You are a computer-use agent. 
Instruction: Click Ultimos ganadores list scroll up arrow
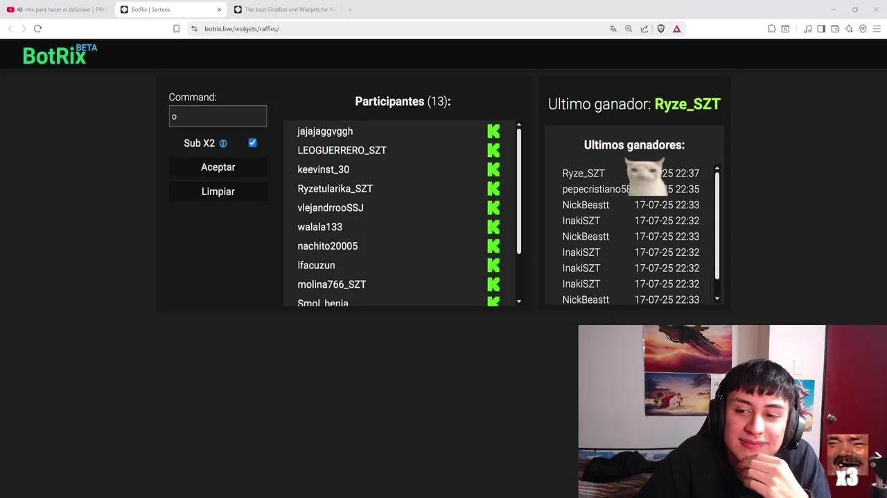click(x=717, y=168)
